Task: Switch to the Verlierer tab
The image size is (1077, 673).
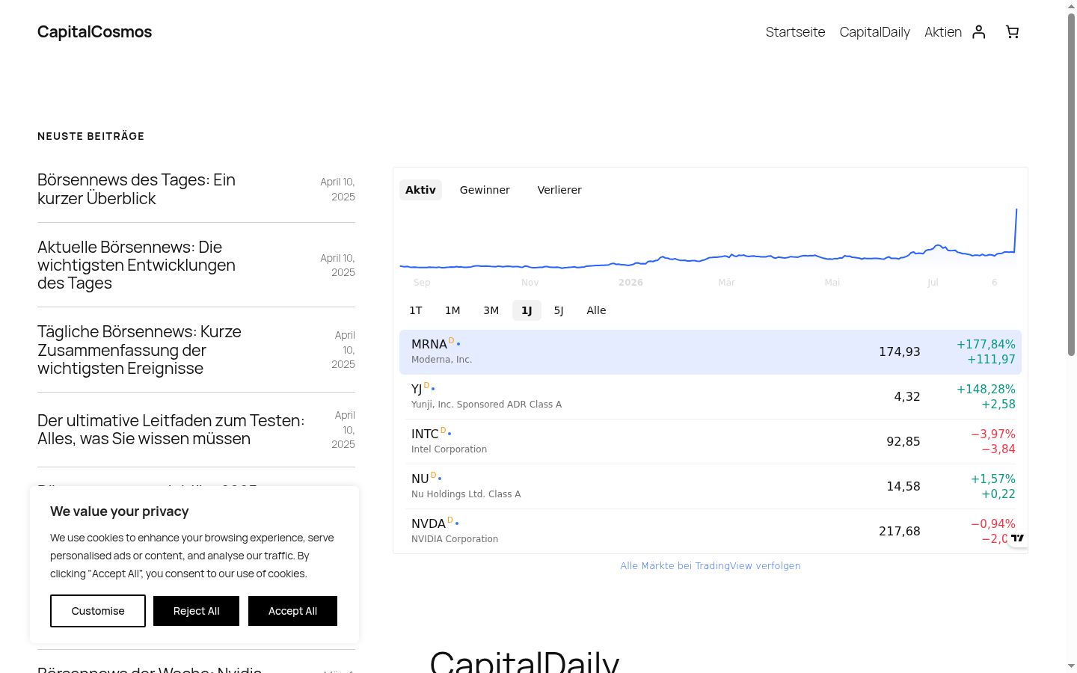Action: pyautogui.click(x=559, y=190)
